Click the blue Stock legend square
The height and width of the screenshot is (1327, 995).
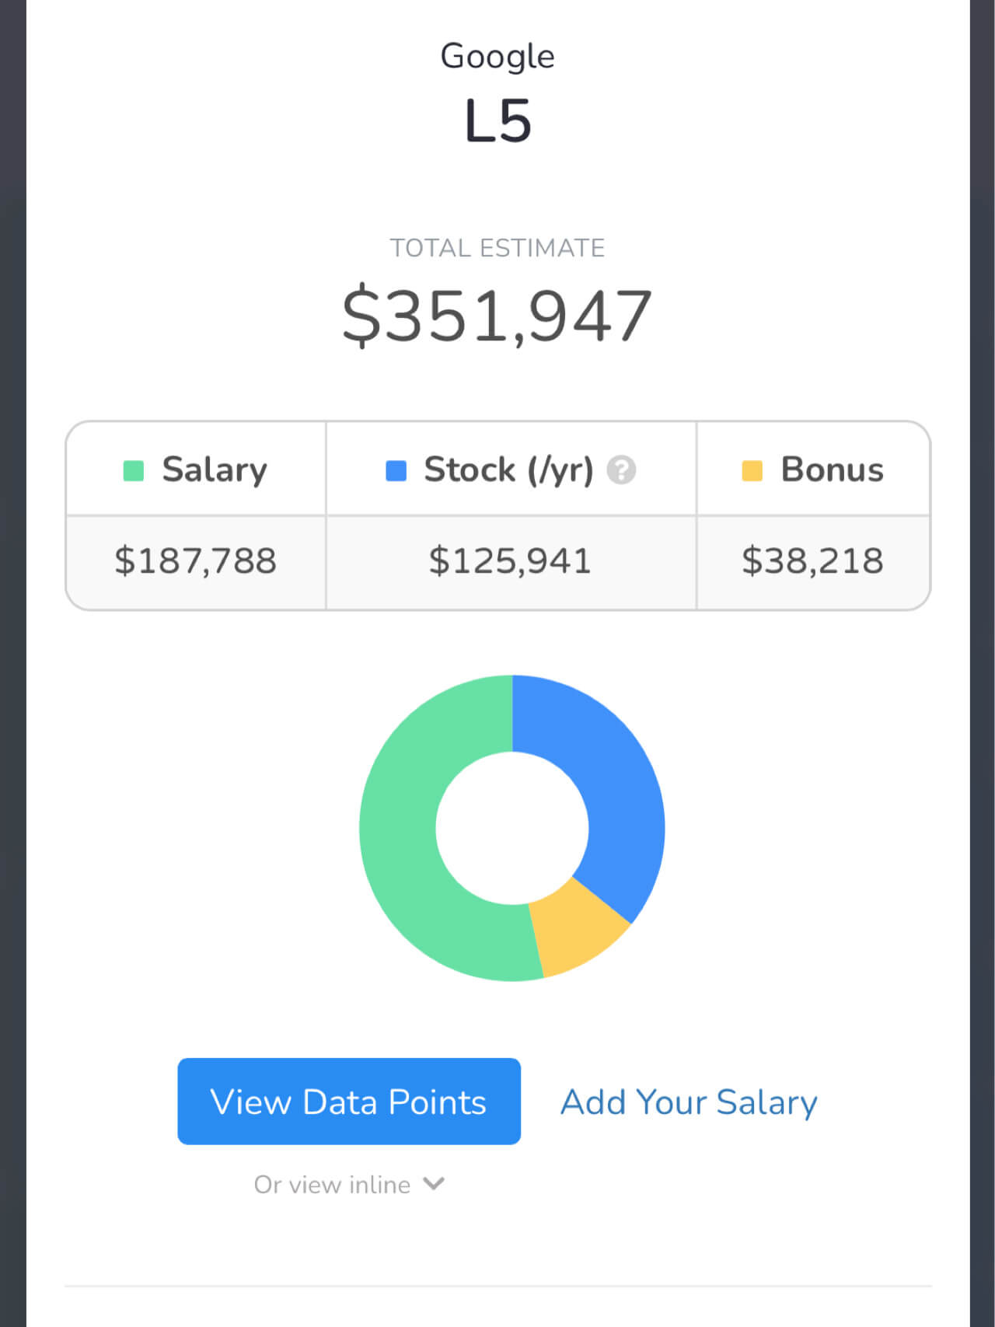[x=396, y=471]
